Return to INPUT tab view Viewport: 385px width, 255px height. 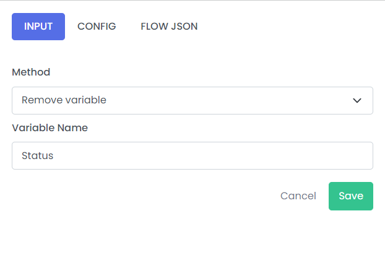pos(38,27)
